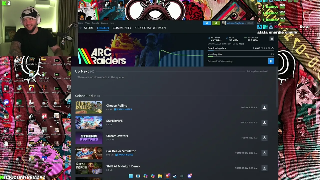This screenshot has width=320, height=180.
Task: Click the Scheduled (10) section header
Action: pyautogui.click(x=87, y=96)
